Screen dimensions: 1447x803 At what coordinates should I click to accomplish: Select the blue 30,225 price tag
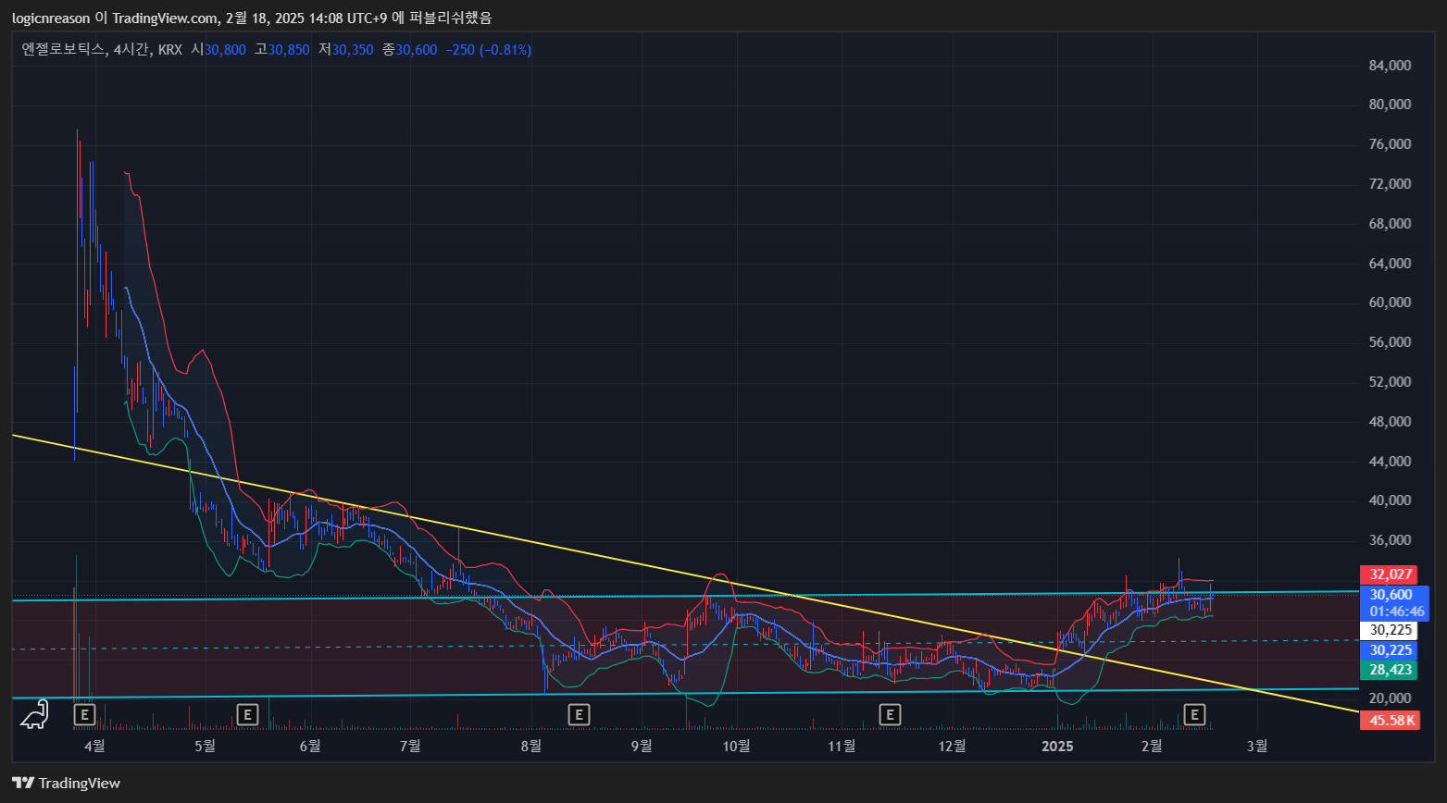(x=1389, y=650)
